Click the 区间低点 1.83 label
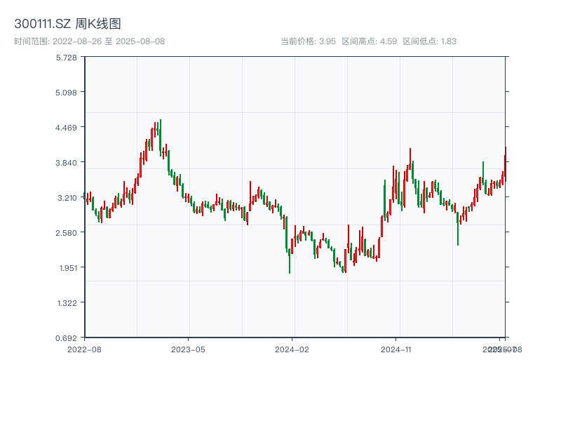 [430, 41]
